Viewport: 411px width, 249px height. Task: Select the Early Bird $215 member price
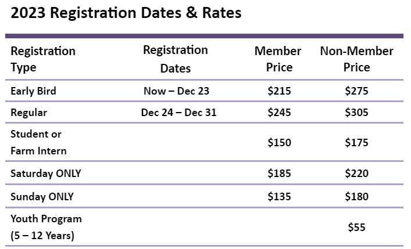tap(279, 91)
